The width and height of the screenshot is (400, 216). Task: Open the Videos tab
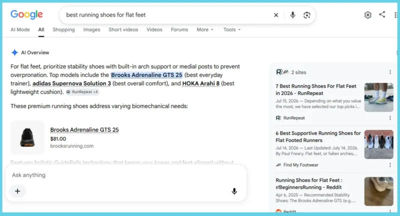coord(154,29)
